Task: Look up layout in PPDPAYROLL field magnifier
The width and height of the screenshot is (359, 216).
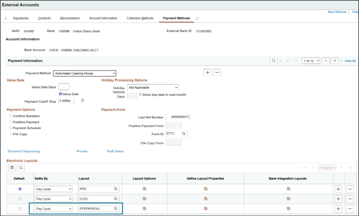Action: coord(115,209)
